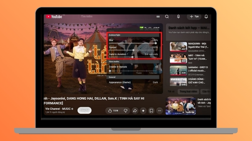The image size is (252, 141).
Task: Click the Đăng ký subscribe button
Action: [84, 110]
